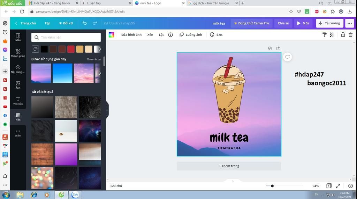Collapse the side panel with arrow
Image resolution: width=357 pixels, height=199 pixels.
(x=107, y=110)
